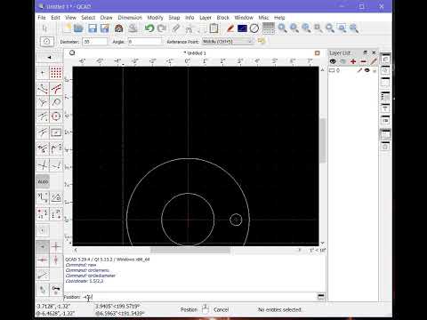The image size is (427, 320).
Task: Click the New file icon
Action: click(67, 28)
